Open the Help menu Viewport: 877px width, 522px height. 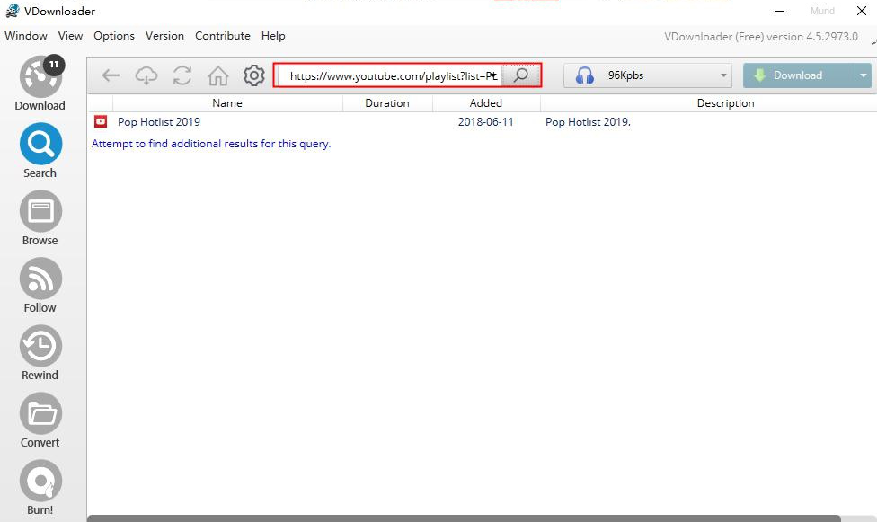click(273, 36)
